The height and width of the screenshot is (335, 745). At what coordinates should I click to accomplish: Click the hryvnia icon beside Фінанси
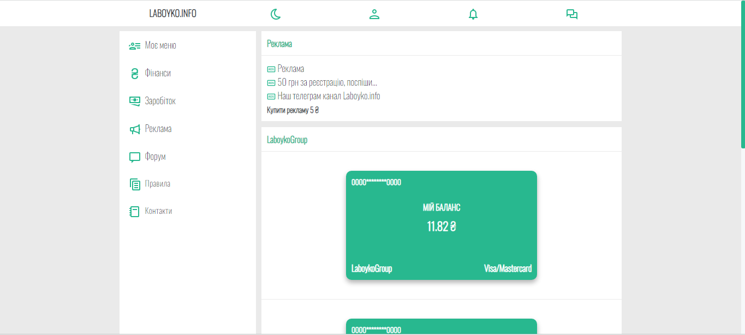134,74
